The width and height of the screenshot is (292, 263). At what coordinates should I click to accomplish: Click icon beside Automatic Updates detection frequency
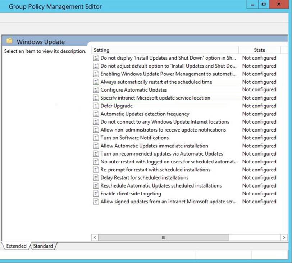tap(96, 114)
